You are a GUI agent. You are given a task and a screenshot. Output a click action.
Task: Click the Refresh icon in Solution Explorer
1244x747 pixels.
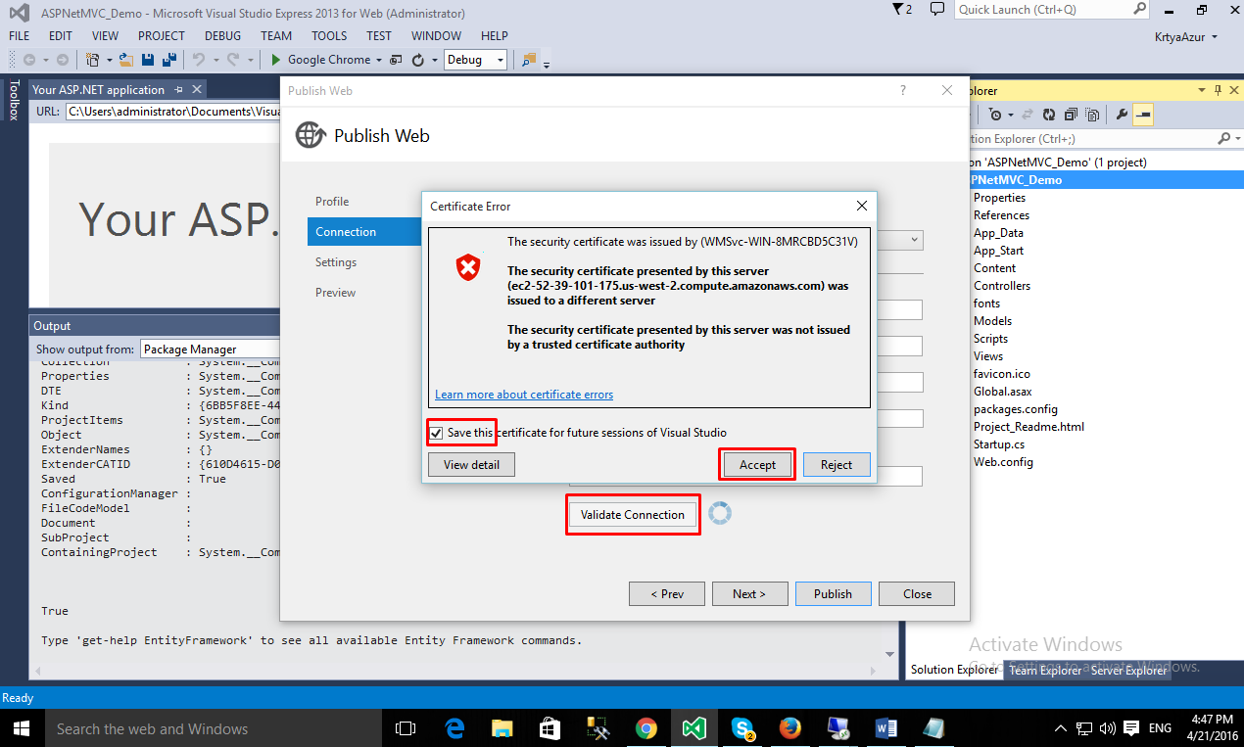(1049, 115)
